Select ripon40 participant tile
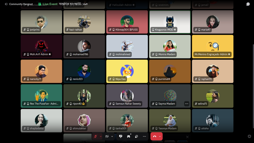 pyautogui.click(x=84, y=96)
